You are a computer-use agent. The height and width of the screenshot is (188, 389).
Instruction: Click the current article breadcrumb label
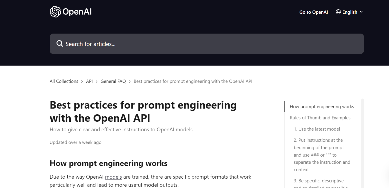pos(193,81)
